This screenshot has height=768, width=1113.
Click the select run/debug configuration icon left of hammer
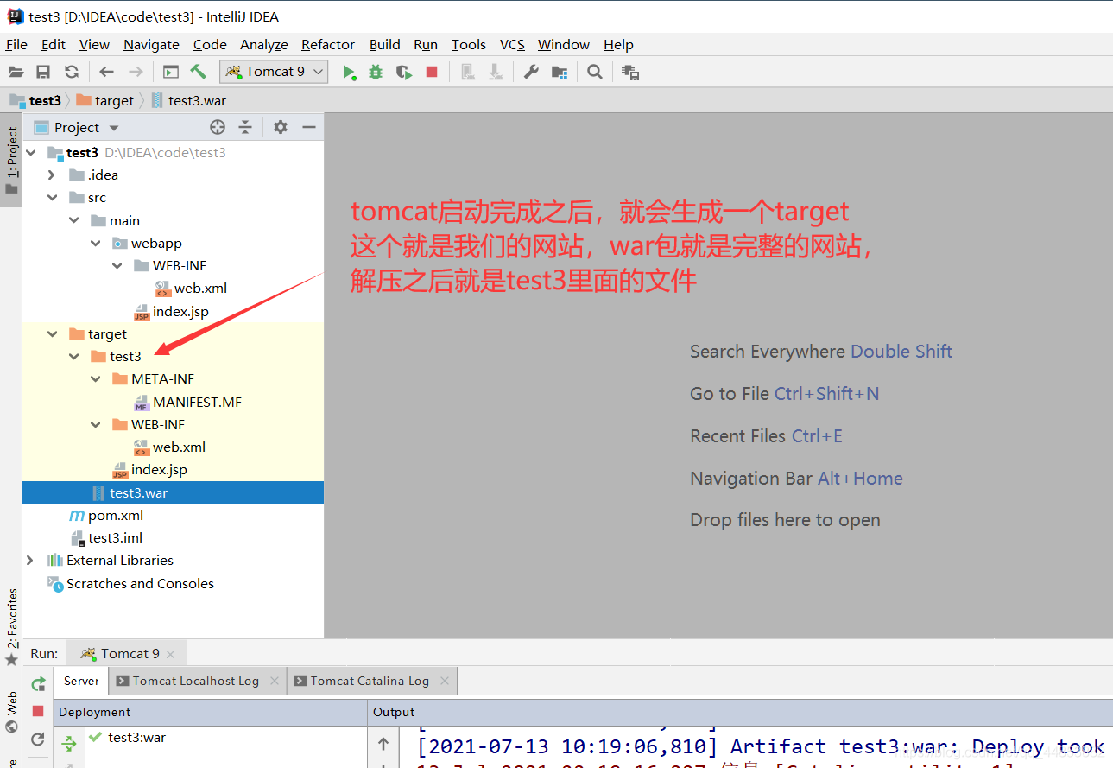tap(171, 72)
